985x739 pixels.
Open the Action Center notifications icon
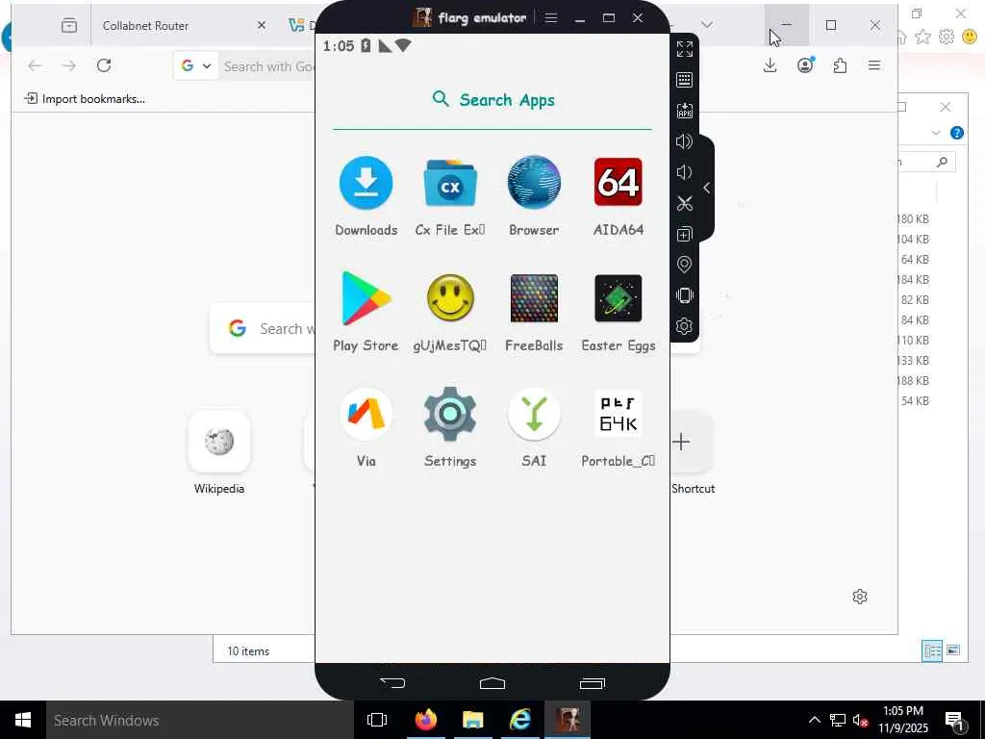[x=954, y=721]
